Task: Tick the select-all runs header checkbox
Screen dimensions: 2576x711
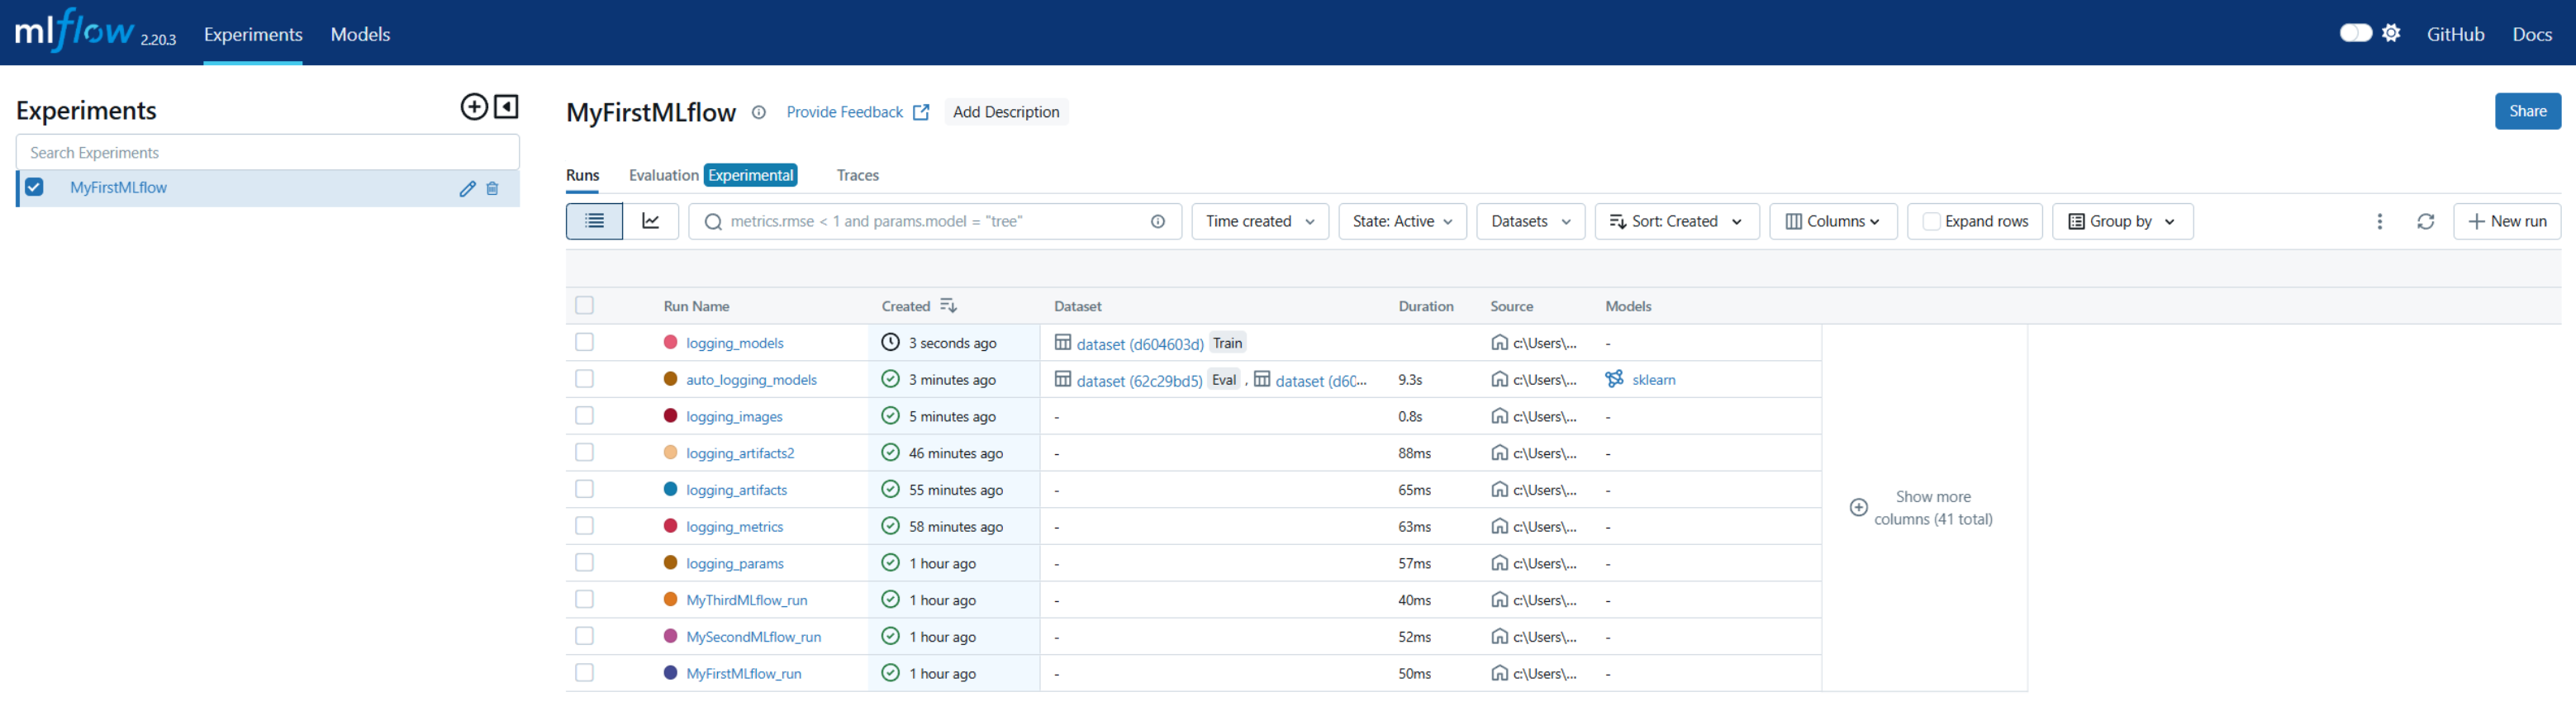Action: [585, 305]
